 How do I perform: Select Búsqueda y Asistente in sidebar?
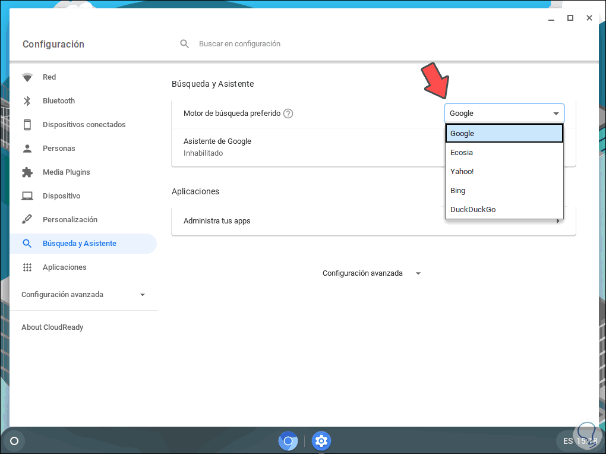(83, 244)
